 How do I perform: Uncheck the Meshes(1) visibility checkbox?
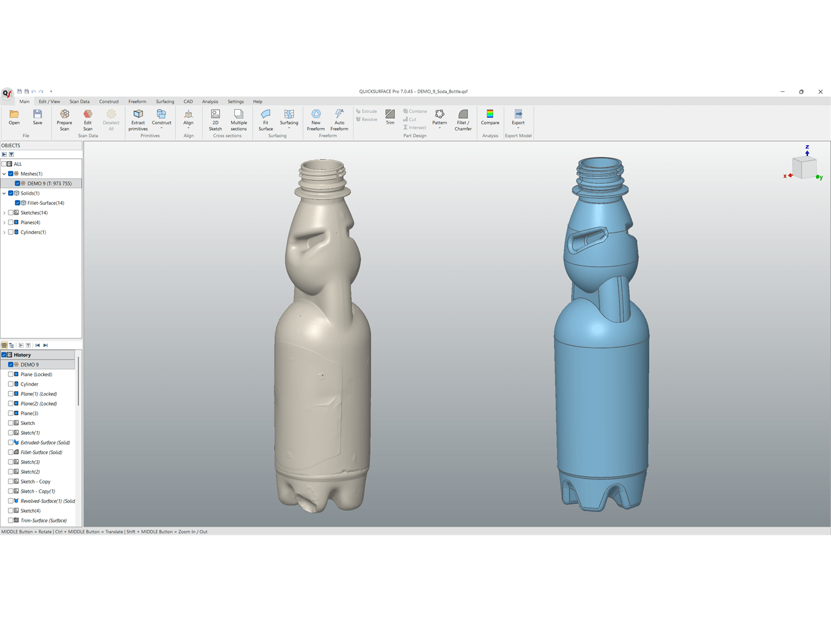pyautogui.click(x=10, y=174)
